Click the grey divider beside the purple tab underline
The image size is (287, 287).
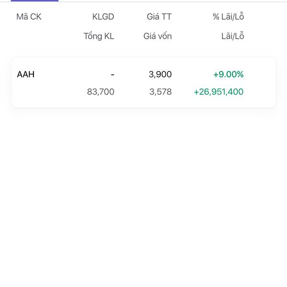point(173,1)
